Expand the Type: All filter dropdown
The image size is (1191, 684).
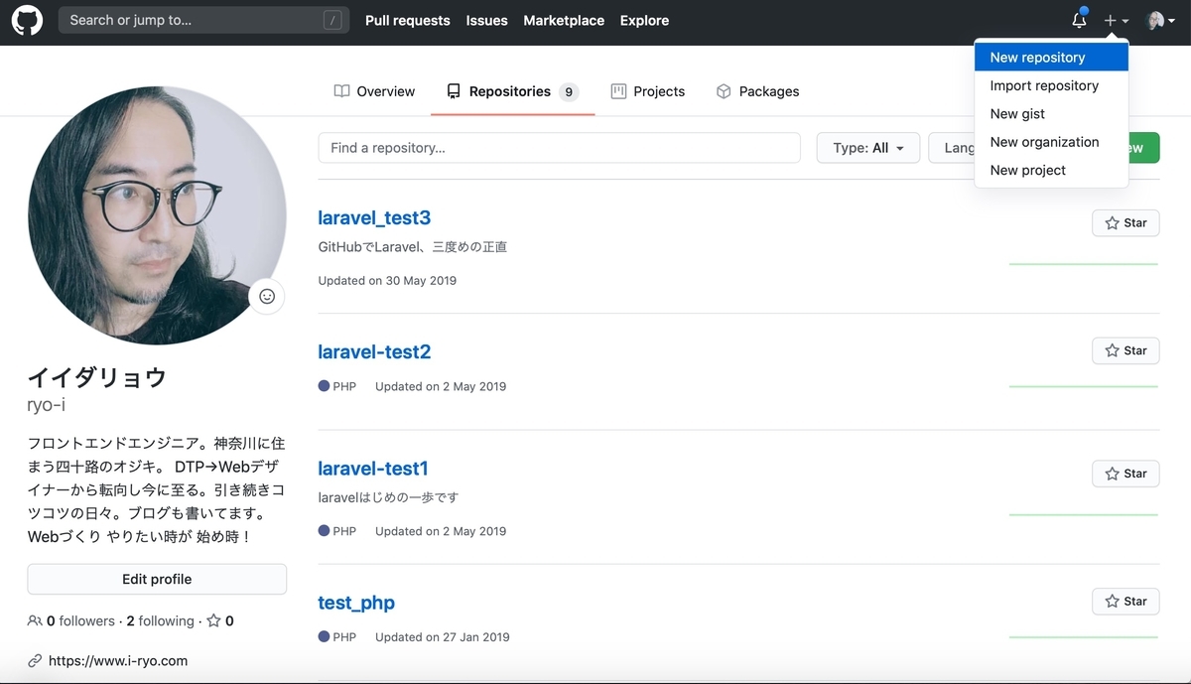tap(868, 148)
